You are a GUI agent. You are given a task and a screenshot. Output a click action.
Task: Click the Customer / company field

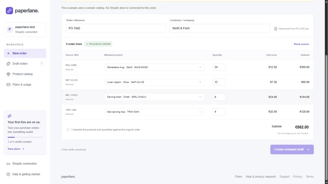tap(220, 28)
